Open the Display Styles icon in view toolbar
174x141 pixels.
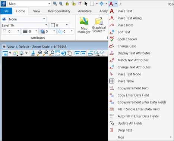coord(15,53)
